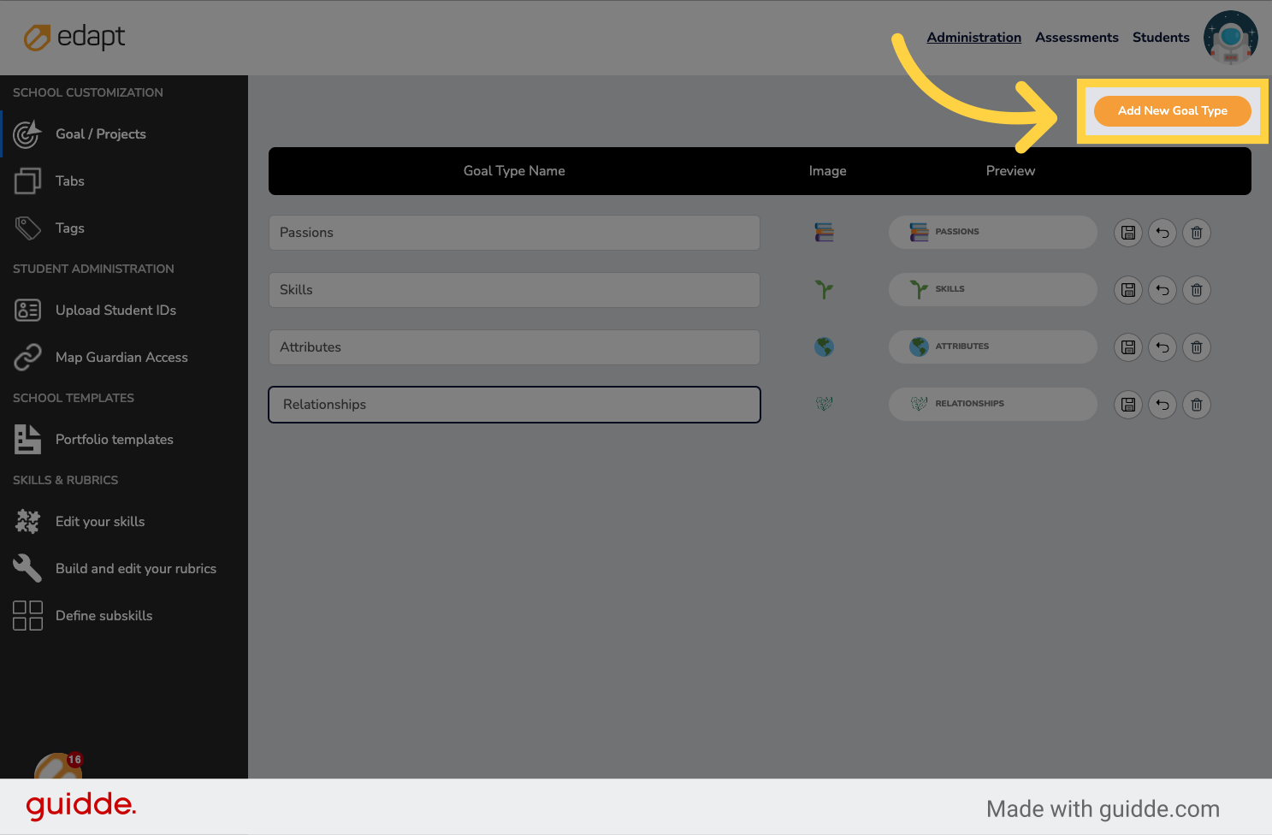Save the Passions goal type
Viewport: 1272px width, 835px height.
tap(1128, 233)
